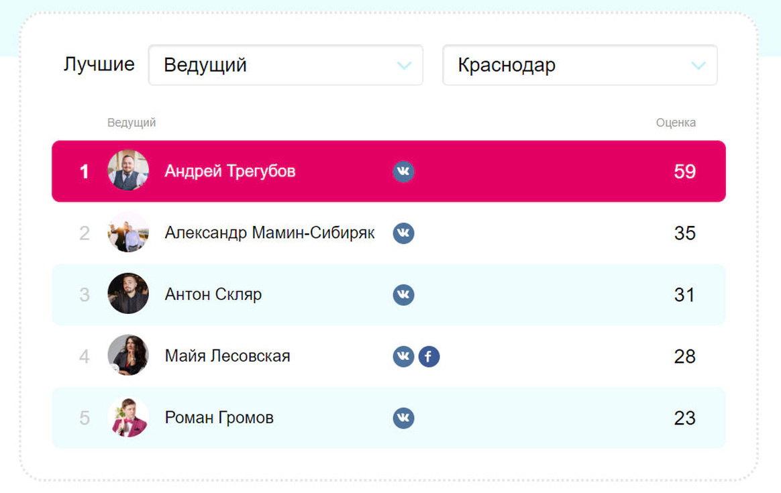Select the name Антон Скляр
781x493 pixels.
(x=213, y=294)
